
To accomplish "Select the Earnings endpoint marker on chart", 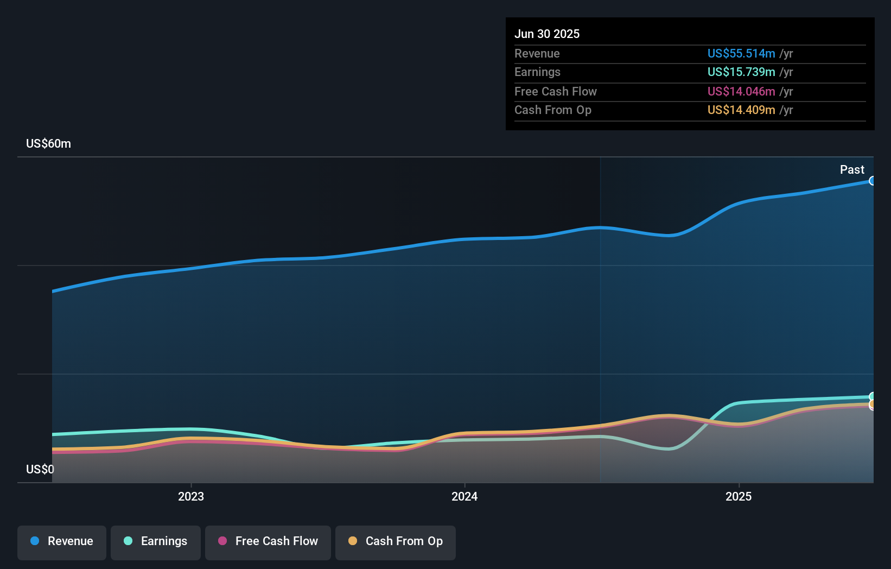I will 873,397.
